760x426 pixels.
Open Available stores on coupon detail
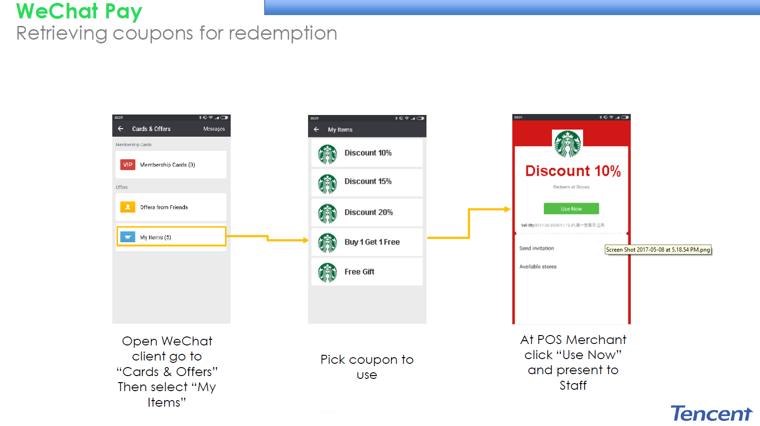(x=538, y=267)
